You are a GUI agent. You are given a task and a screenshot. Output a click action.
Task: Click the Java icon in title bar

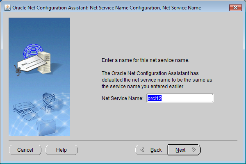pos(7,7)
